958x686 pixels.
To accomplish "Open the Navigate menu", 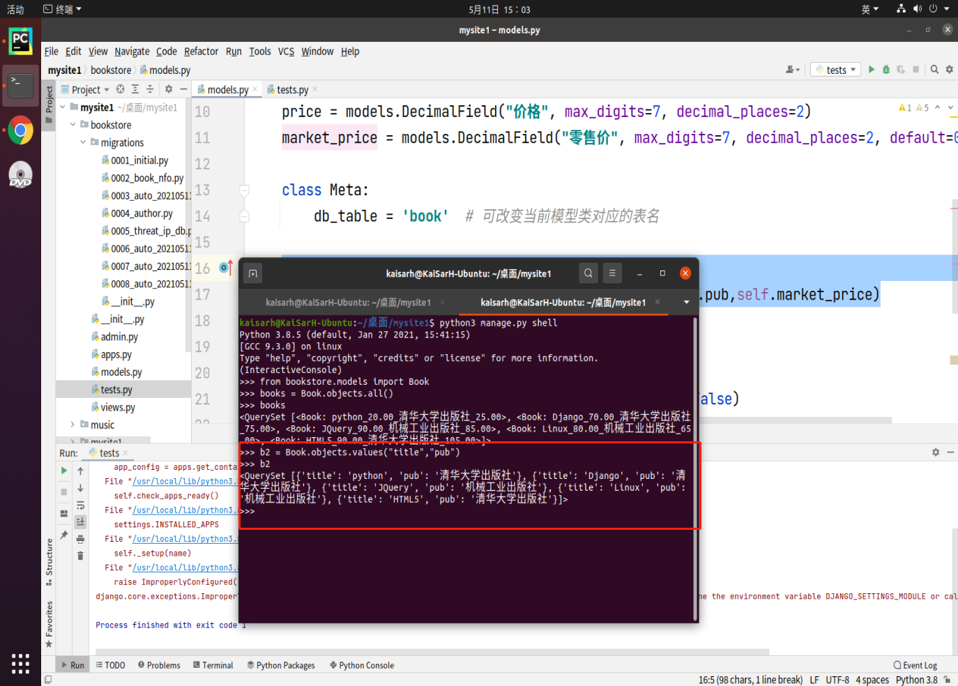I will 132,51.
